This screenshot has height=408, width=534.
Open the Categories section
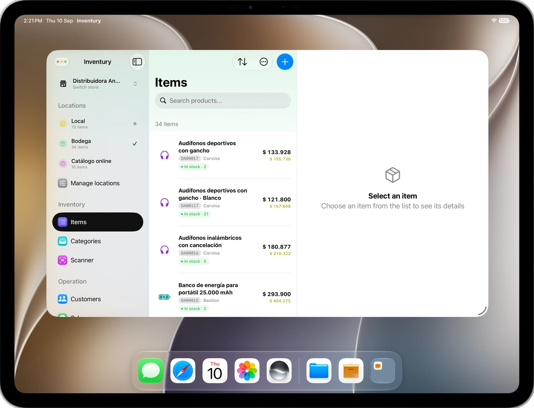pyautogui.click(x=98, y=241)
